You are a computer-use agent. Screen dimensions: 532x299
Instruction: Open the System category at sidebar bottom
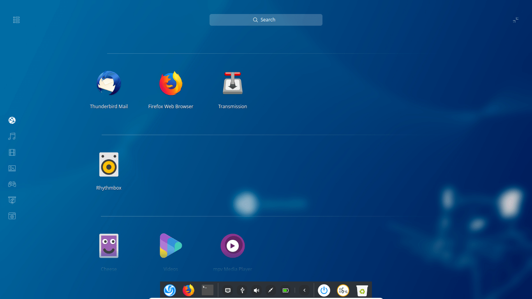tap(12, 216)
